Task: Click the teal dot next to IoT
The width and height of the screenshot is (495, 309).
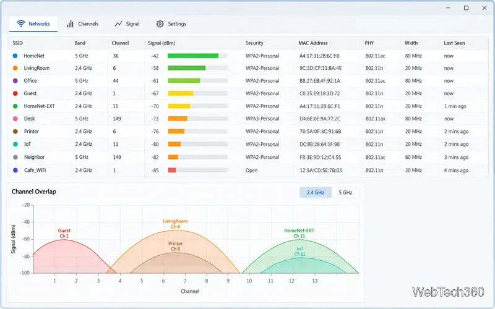Action: (15, 144)
